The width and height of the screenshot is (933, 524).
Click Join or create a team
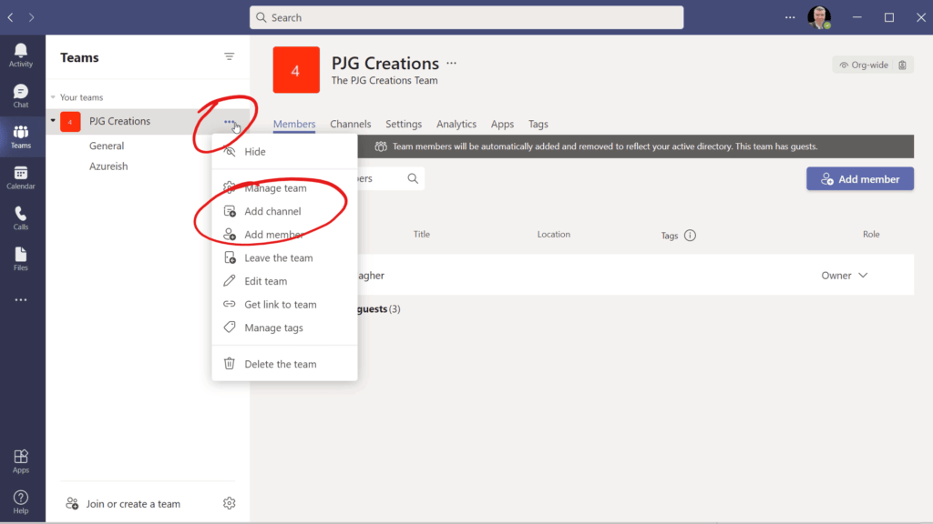click(x=123, y=503)
